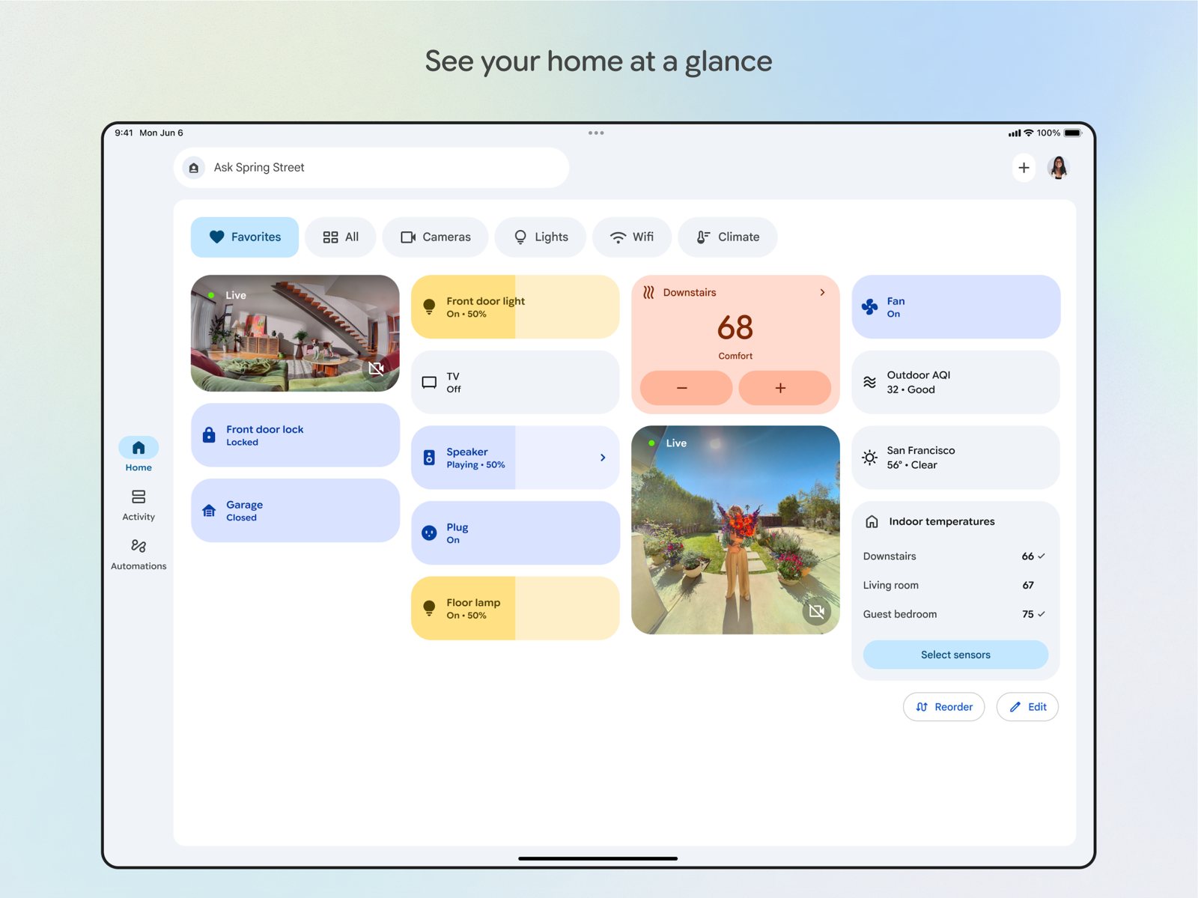Open the Automations section icon
The image size is (1198, 898).
tap(139, 546)
